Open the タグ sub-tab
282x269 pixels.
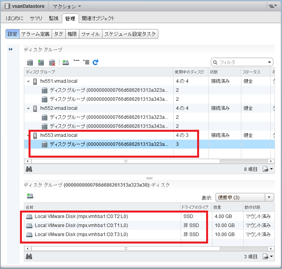[x=58, y=34]
